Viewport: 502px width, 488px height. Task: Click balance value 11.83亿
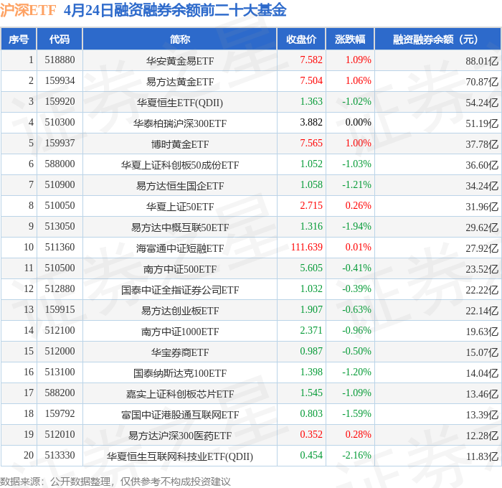[482, 456]
